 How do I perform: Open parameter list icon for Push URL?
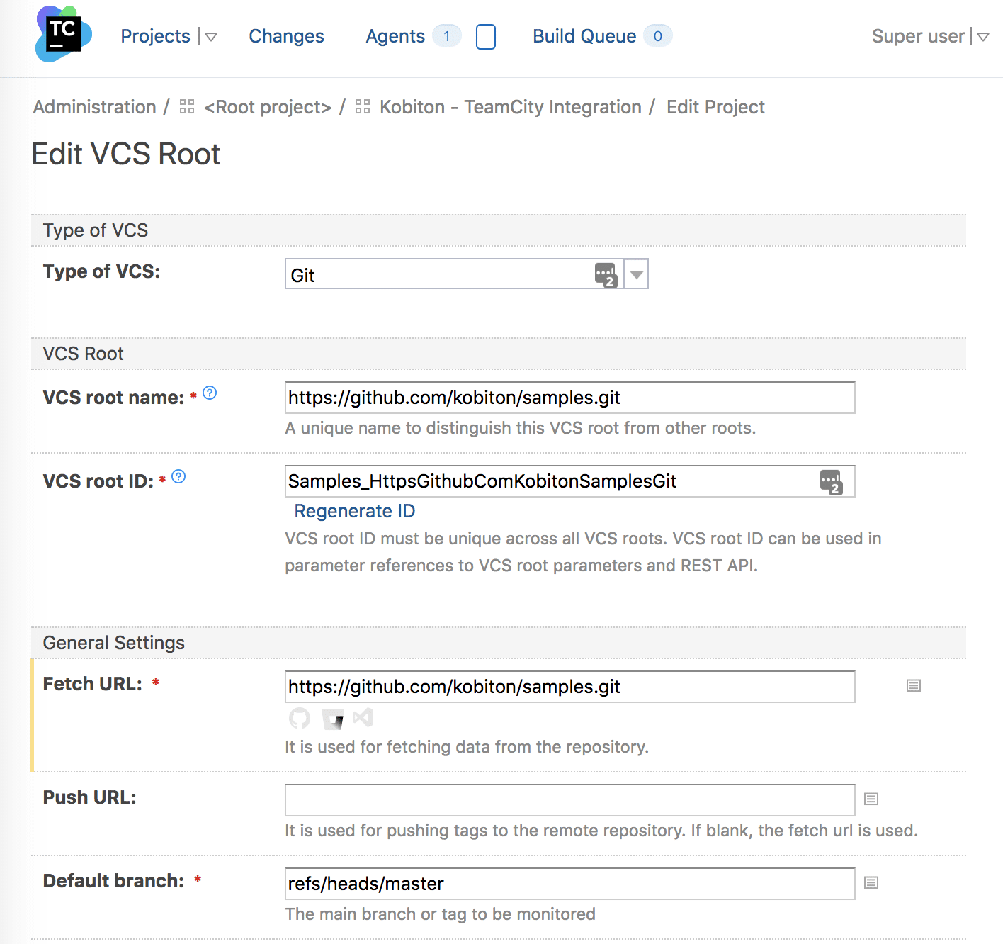click(x=871, y=799)
